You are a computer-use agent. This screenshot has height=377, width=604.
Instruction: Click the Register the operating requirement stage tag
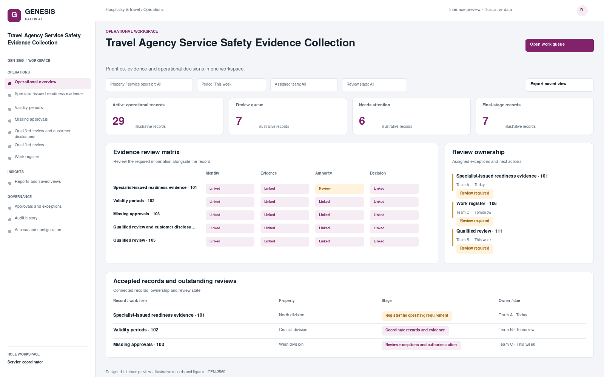click(417, 316)
